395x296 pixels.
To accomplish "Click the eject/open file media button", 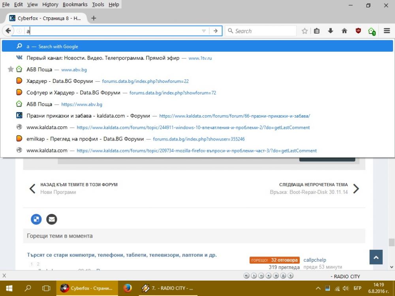I will coord(283,275).
